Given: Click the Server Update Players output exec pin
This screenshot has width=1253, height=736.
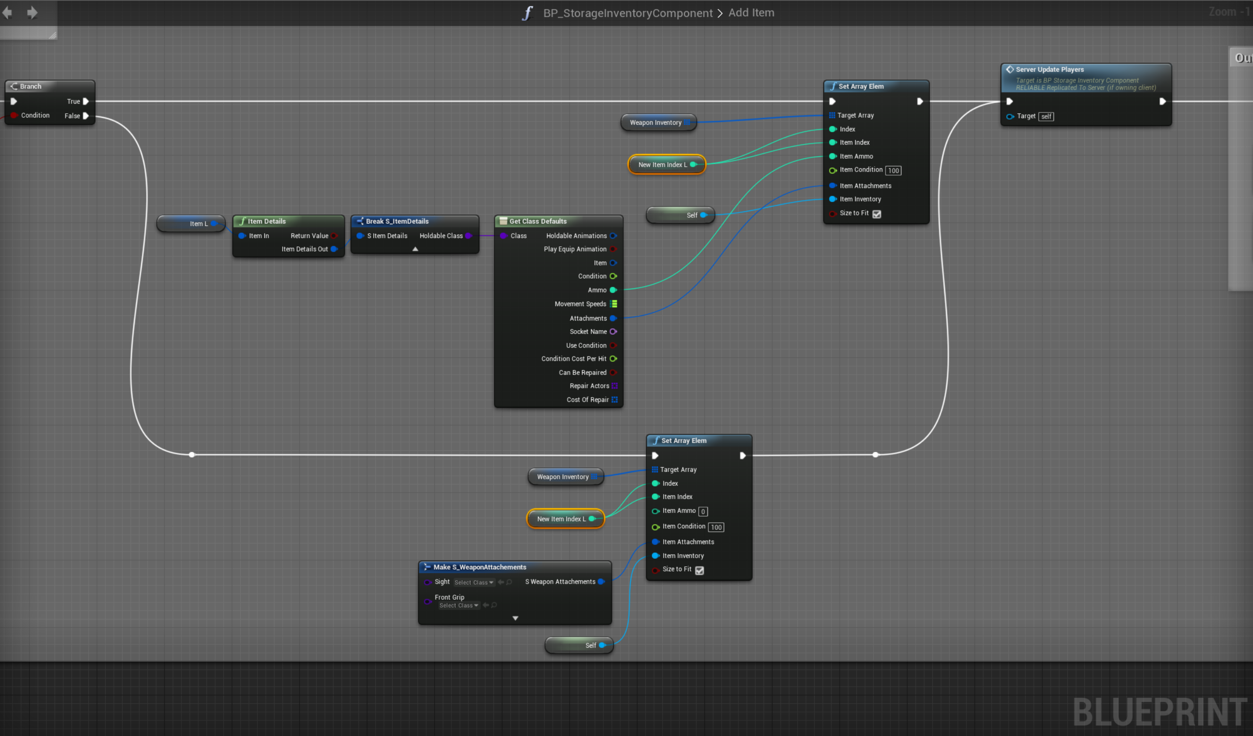Looking at the screenshot, I should [x=1162, y=101].
